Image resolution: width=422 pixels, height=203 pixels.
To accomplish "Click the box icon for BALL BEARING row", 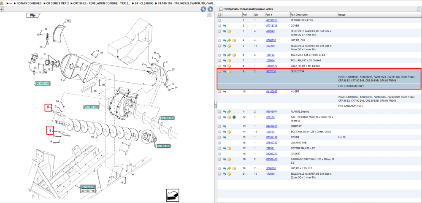I will point(229,117).
